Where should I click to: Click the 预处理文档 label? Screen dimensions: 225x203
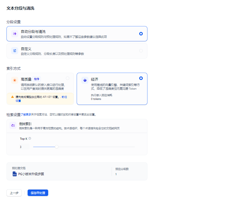coord(19,168)
